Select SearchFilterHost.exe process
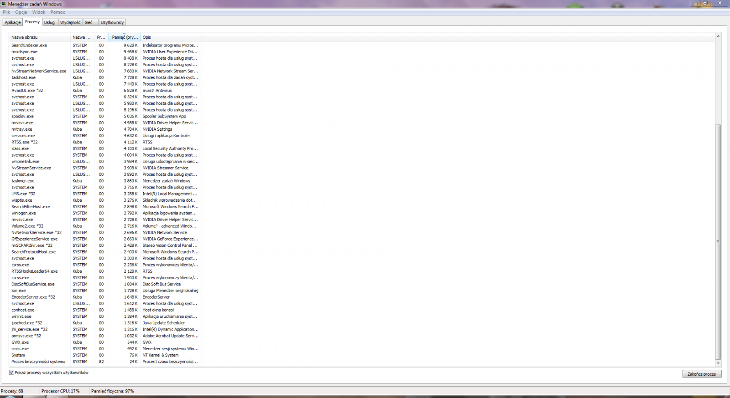The width and height of the screenshot is (730, 398). click(105, 206)
